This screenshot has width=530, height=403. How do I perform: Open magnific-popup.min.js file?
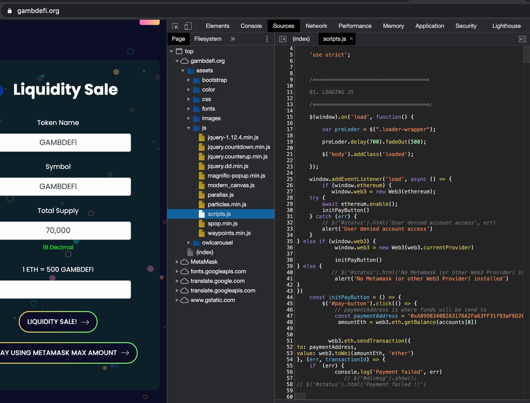(236, 175)
